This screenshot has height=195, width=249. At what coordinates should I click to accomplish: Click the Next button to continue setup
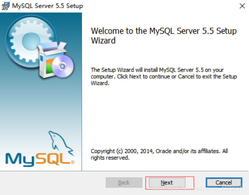point(167,183)
